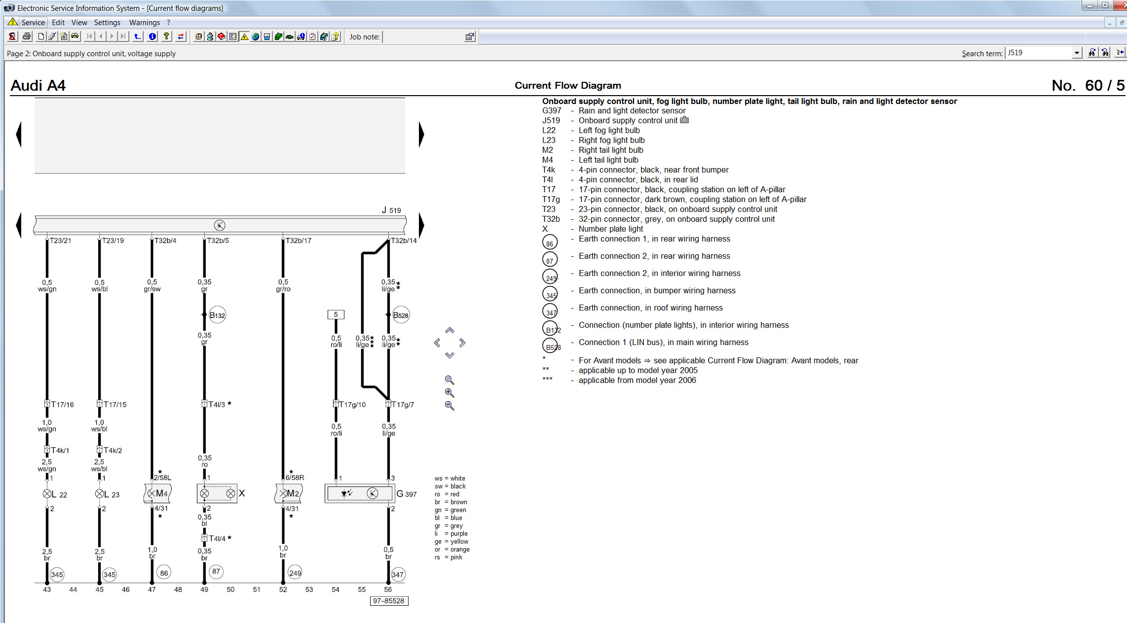
Task: Click the yellow question mark help icon
Action: [166, 36]
